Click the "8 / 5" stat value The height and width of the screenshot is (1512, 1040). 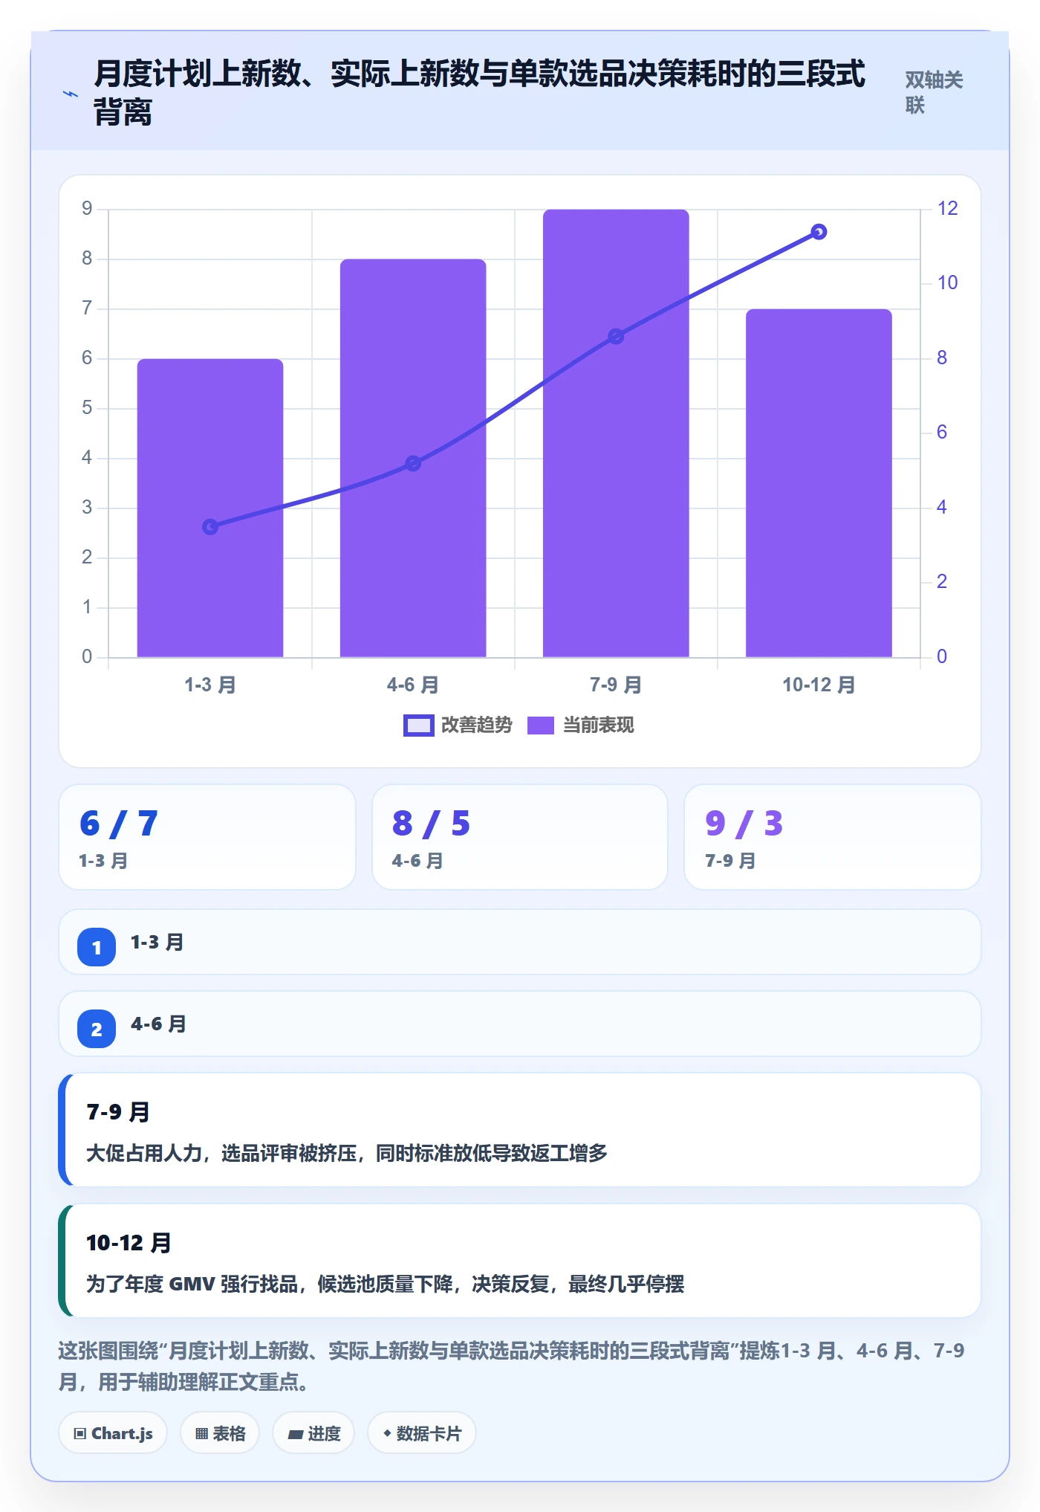pyautogui.click(x=432, y=824)
